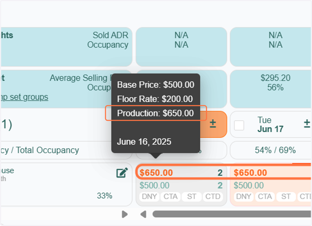Click Production: $650.00 line in the tooltip
This screenshot has width=312, height=226.
coord(155,113)
